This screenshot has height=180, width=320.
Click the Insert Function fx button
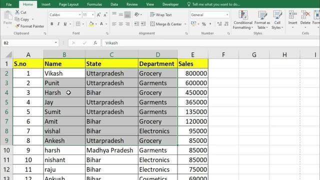95,43
